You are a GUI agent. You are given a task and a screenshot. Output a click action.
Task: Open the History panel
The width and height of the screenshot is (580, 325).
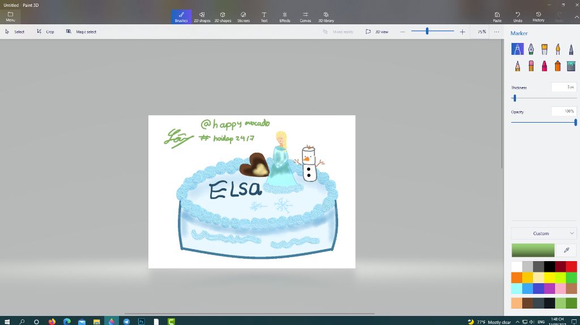coord(539,16)
